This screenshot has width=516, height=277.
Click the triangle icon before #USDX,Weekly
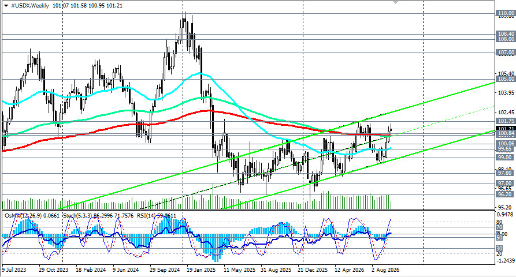tap(6, 6)
